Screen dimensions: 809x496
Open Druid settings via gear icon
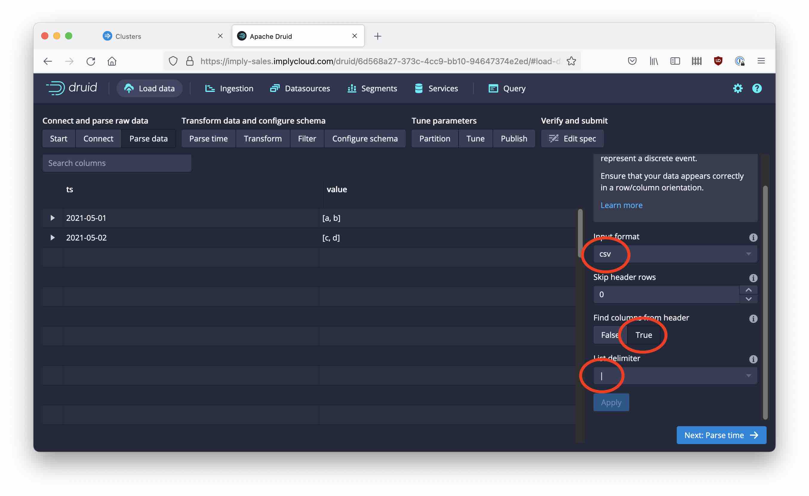click(738, 88)
